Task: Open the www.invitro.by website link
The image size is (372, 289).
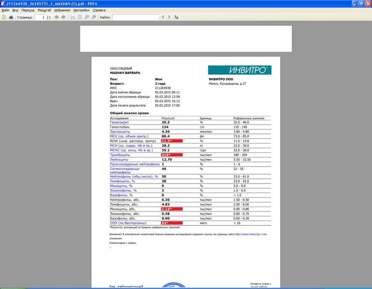Action: 248,235
